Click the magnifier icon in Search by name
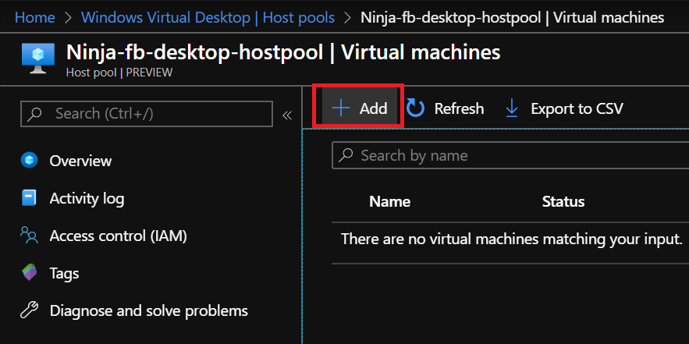The height and width of the screenshot is (344, 689). 346,155
